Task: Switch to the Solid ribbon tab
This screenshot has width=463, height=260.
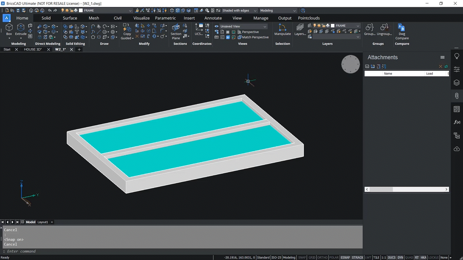Action: coord(46,18)
